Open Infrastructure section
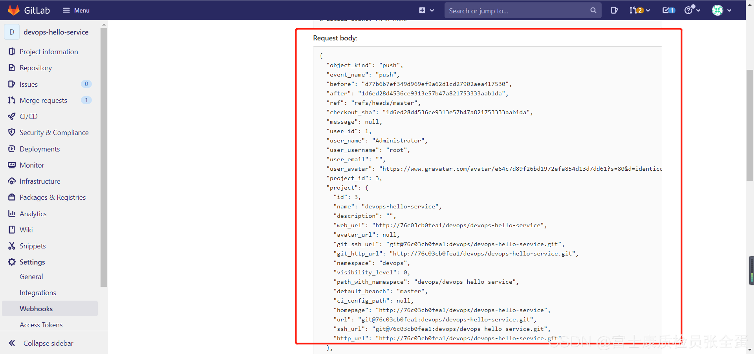 [x=40, y=181]
